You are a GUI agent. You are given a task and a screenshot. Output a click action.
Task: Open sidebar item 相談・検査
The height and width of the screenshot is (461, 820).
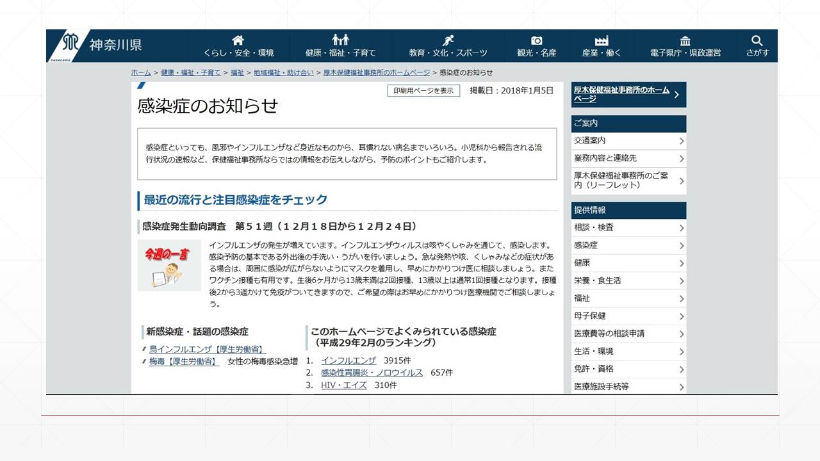pos(628,228)
